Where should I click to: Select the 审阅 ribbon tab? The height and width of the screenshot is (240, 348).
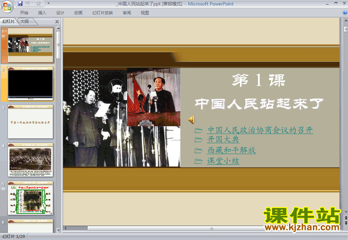pos(127,13)
